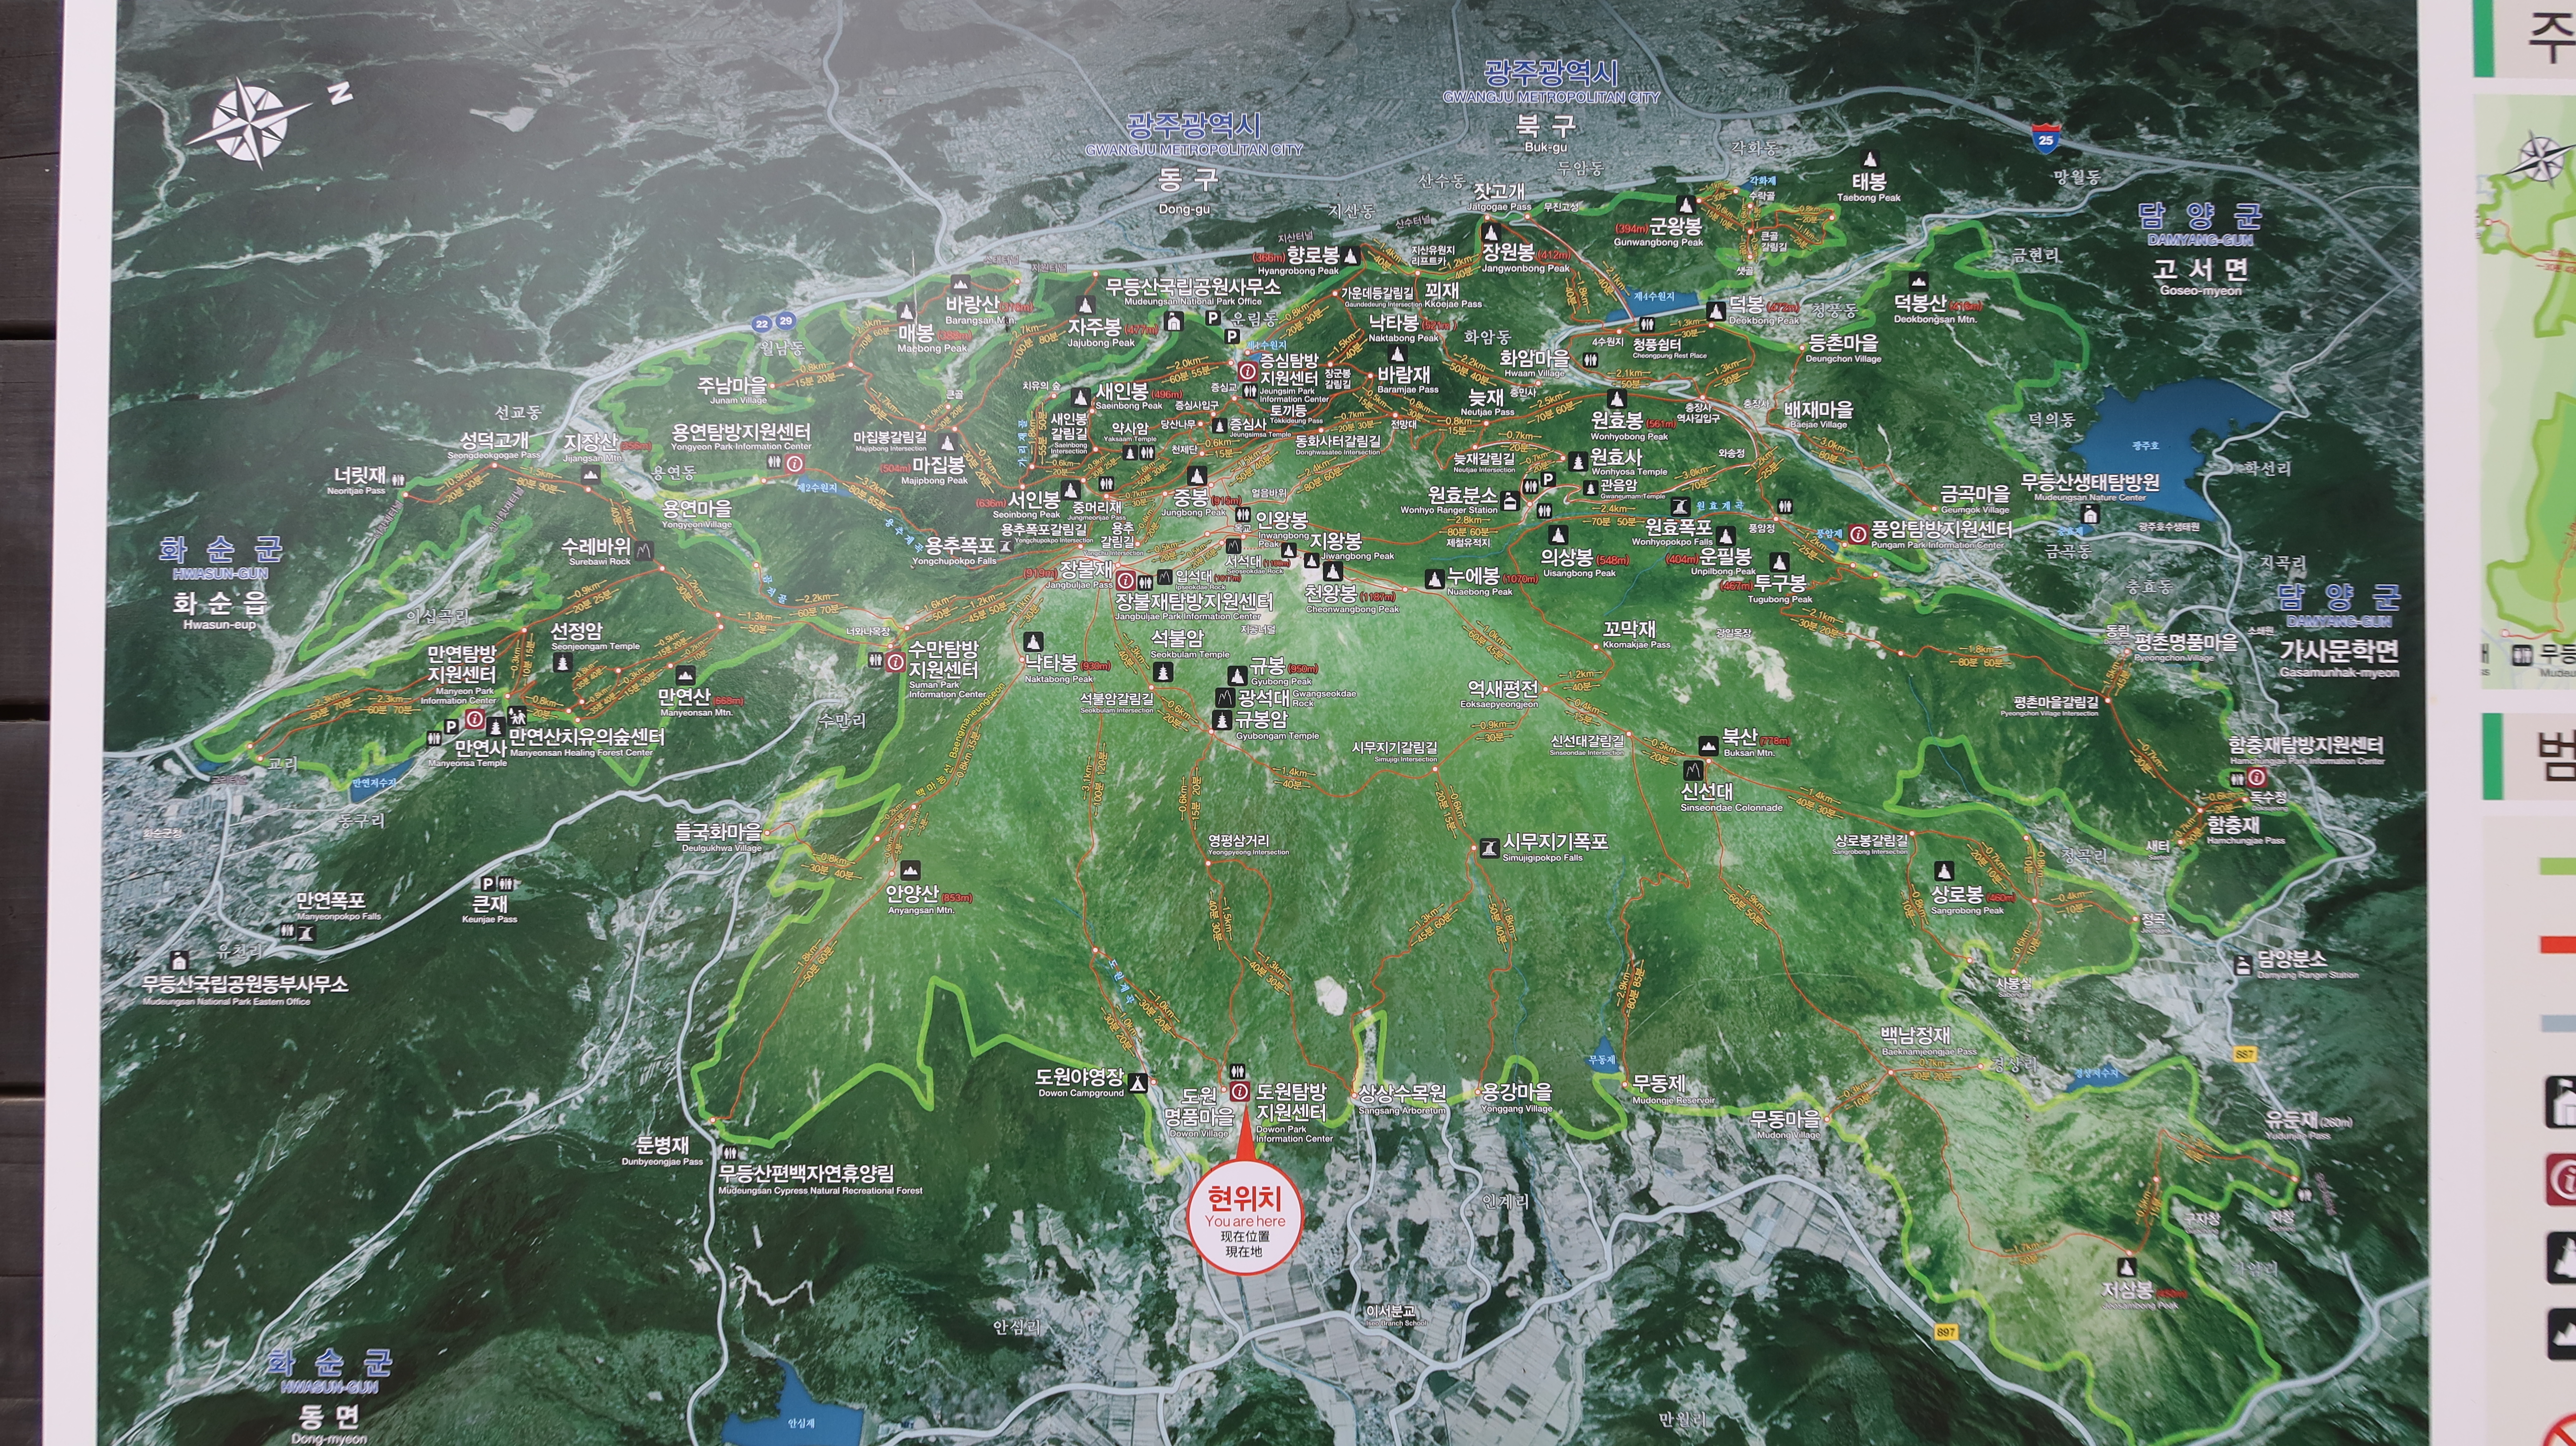
Task: Click the 무등산편백자연휴양림 label
Action: point(820,1179)
